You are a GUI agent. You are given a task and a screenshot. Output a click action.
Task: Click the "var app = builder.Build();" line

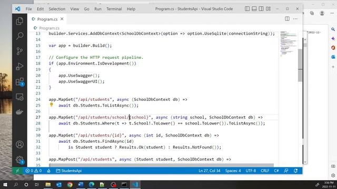(x=80, y=46)
